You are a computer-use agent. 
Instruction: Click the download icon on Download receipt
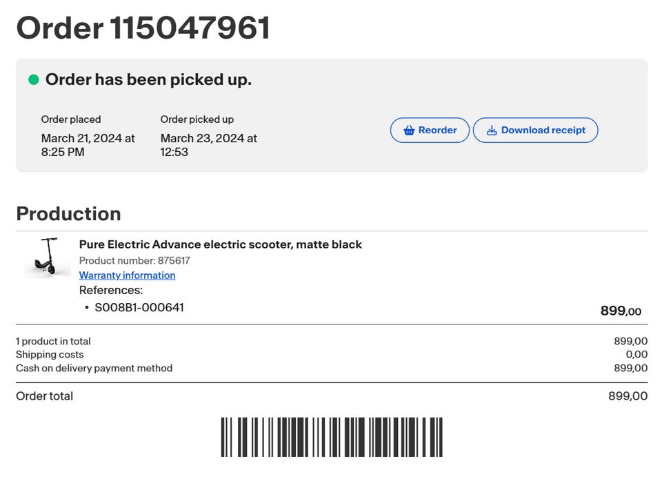coord(492,130)
